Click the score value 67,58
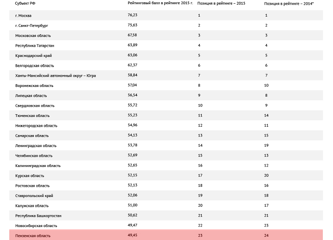Image resolution: width=333 pixels, height=240 pixels. pyautogui.click(x=132, y=36)
